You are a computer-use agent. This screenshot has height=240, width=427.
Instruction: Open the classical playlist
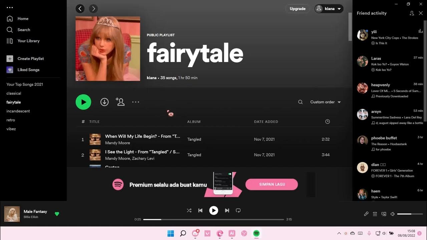(x=14, y=93)
